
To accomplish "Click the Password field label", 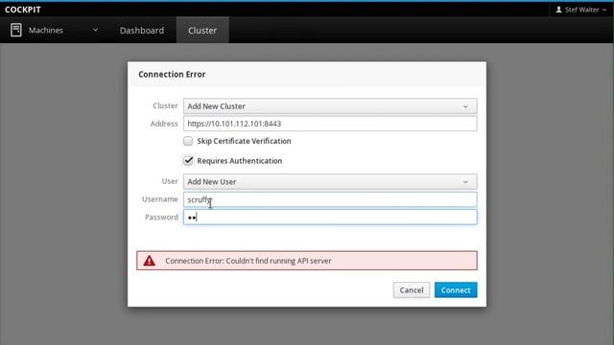I will (x=161, y=218).
